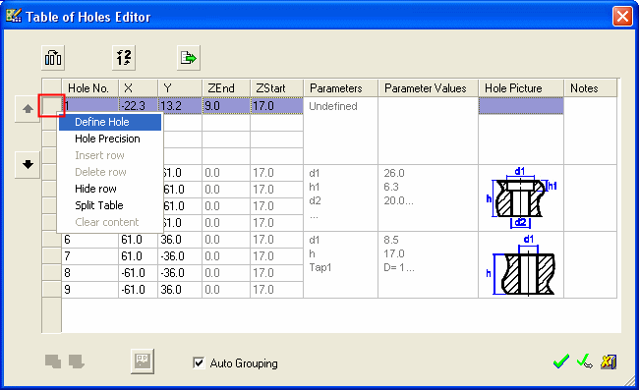Image resolution: width=639 pixels, height=390 pixels.
Task: Click parameter value 6.3
Action: point(391,188)
